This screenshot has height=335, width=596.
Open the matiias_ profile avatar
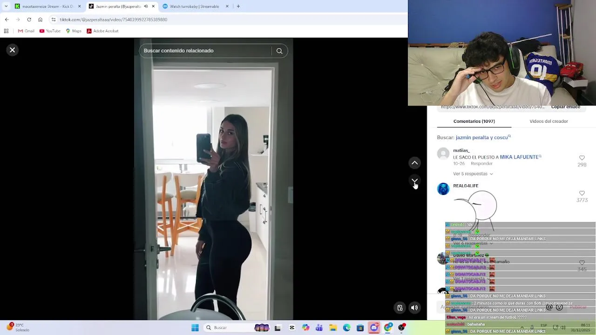pos(443,154)
